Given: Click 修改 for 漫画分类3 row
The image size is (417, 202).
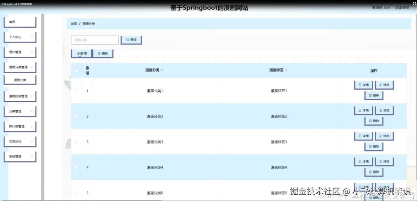Looking at the screenshot, I should click(x=384, y=136).
